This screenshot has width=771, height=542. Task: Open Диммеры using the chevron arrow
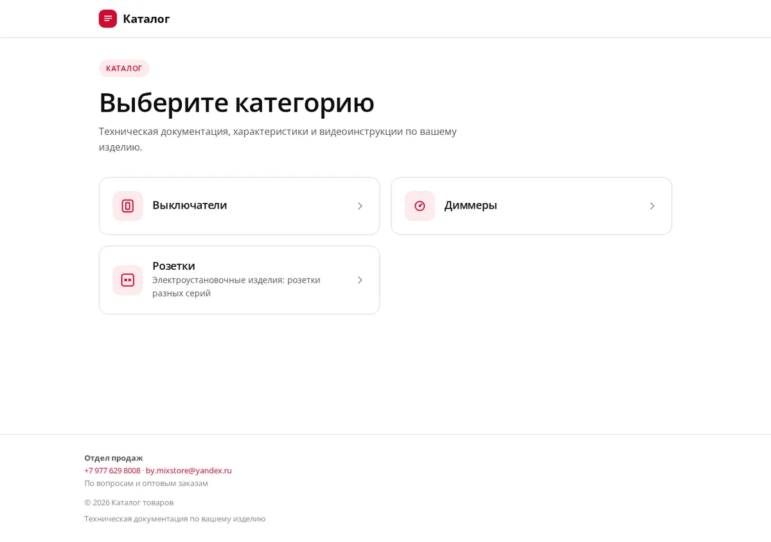pyautogui.click(x=652, y=206)
